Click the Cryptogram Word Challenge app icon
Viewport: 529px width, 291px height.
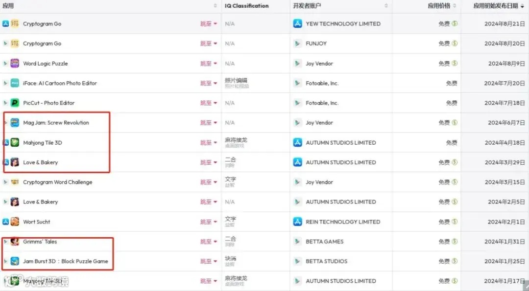tap(15, 182)
